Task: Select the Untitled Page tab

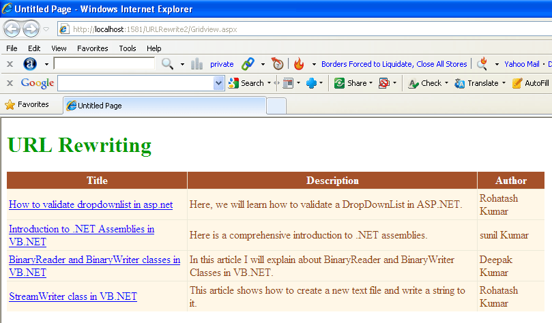Action: [164, 106]
